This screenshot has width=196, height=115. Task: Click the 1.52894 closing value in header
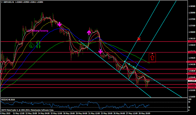coord(40,2)
